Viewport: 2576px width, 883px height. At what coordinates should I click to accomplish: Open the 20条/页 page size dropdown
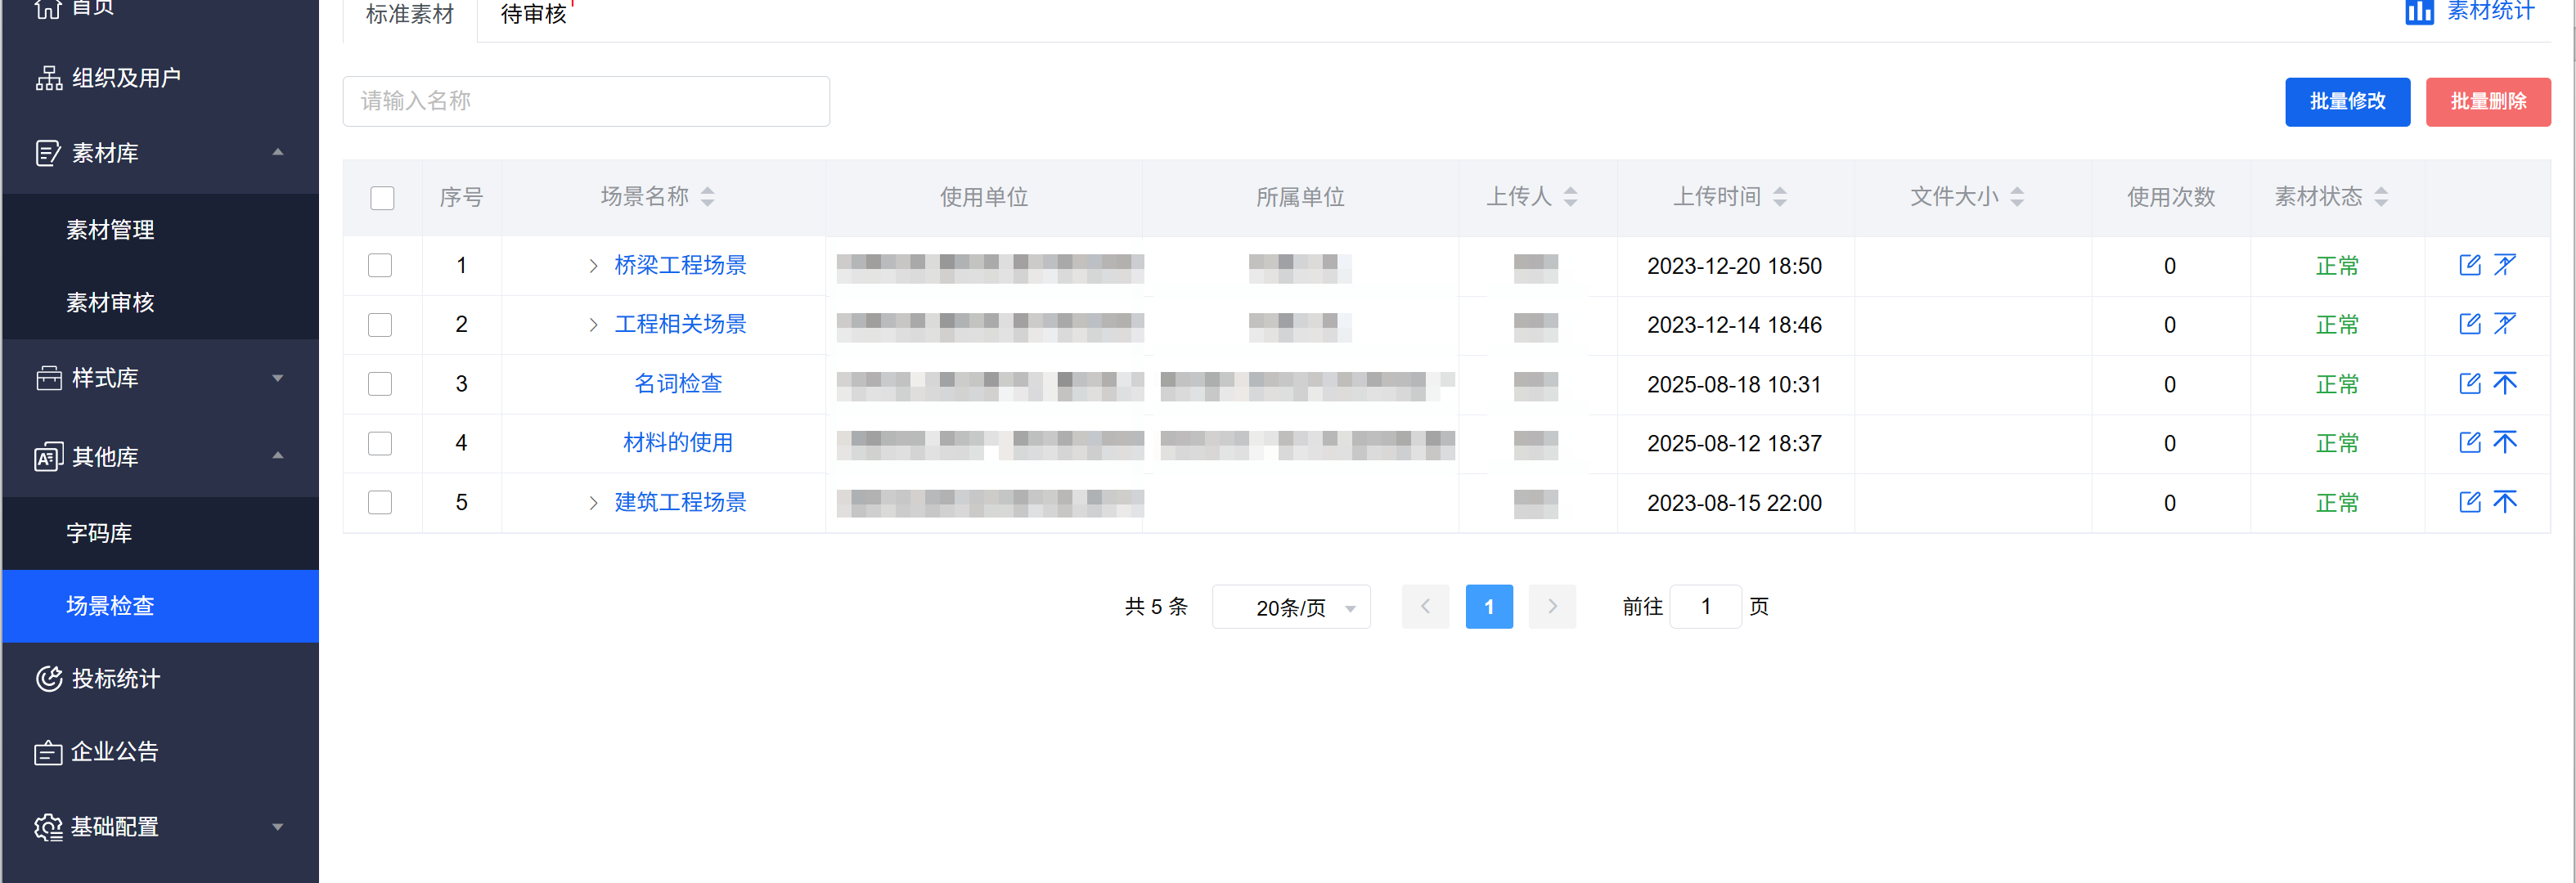click(x=1290, y=607)
